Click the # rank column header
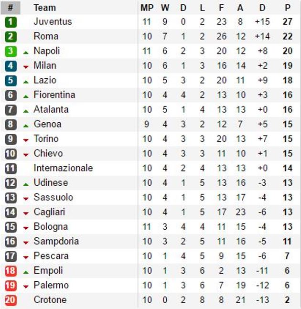The image size is (301, 309). pos(11,8)
